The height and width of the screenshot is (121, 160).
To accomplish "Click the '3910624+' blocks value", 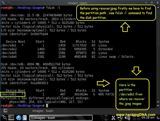I will (x=81, y=94).
